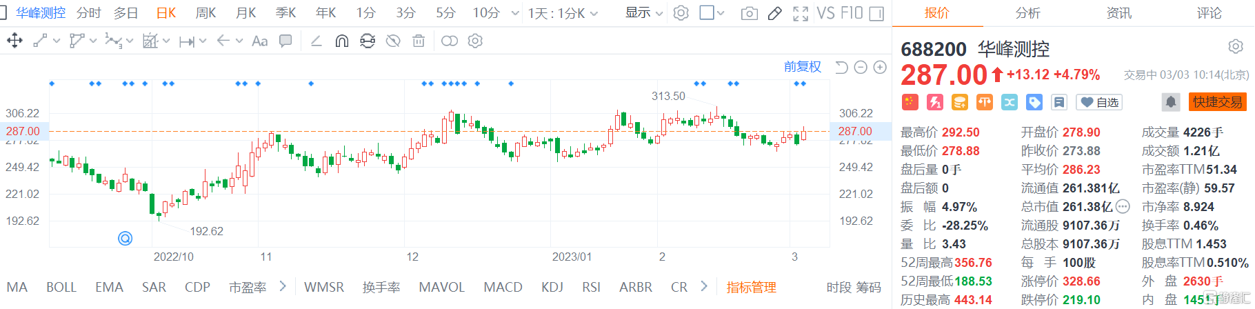1255x309 pixels.
Task: Select the 分析 analysis tab
Action: click(x=1027, y=13)
